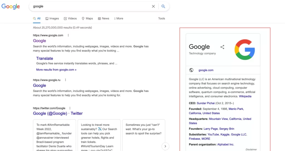This screenshot has height=151, width=285.
Task: Open the Tools search options
Action: click(x=161, y=19)
